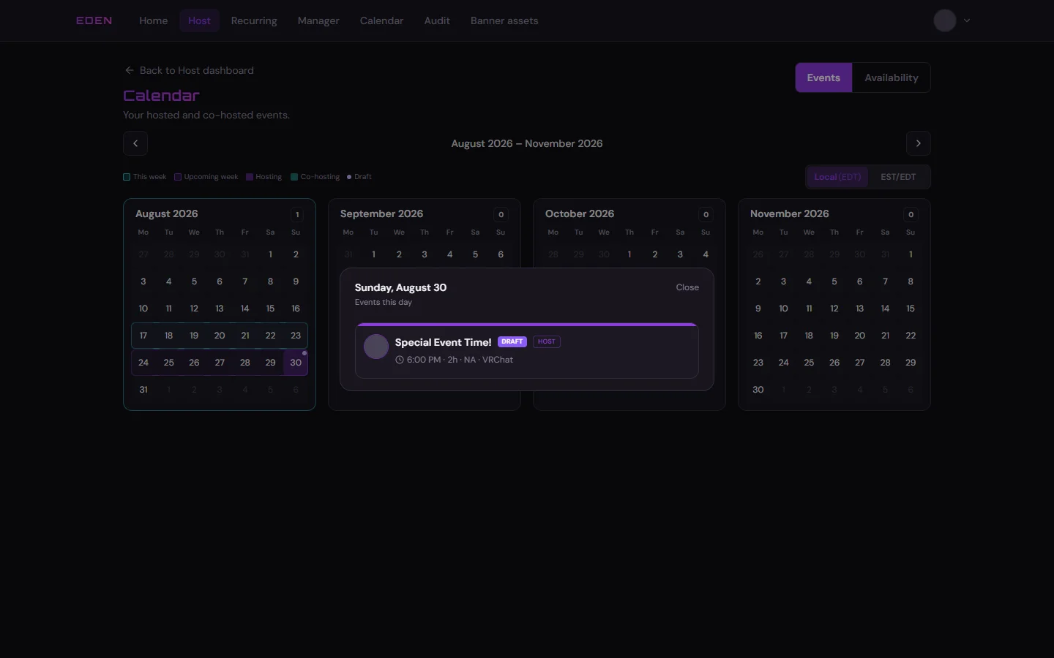Click the back arrow to Host dashboard

(x=130, y=70)
